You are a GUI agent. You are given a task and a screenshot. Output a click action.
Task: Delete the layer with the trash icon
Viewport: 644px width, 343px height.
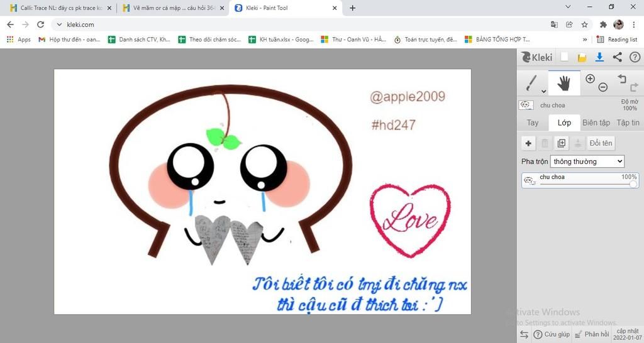[x=545, y=143]
